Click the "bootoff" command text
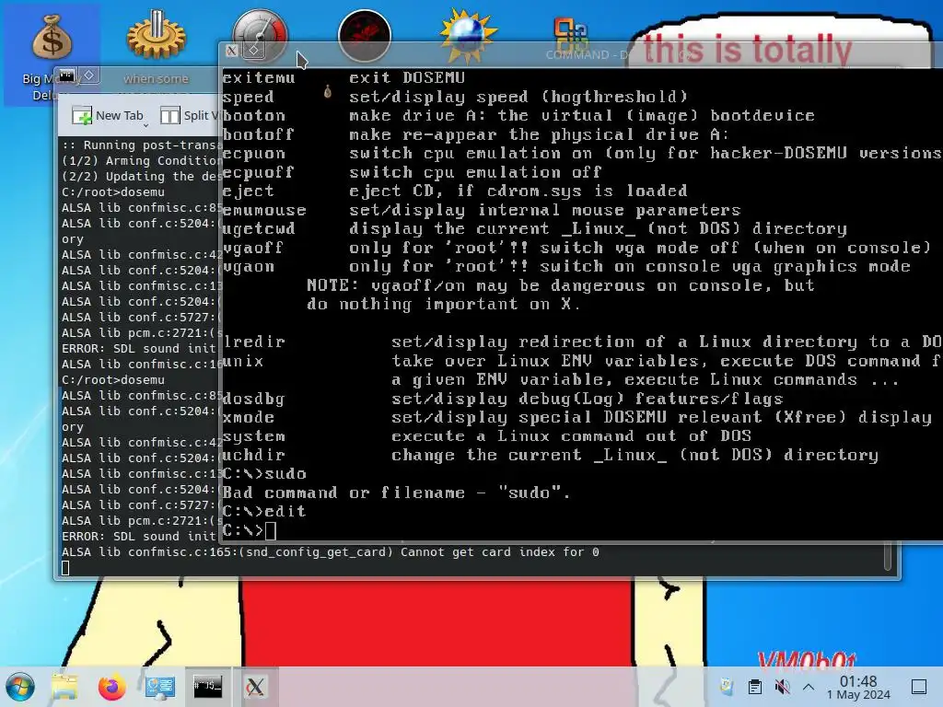This screenshot has width=943, height=707. (x=258, y=134)
